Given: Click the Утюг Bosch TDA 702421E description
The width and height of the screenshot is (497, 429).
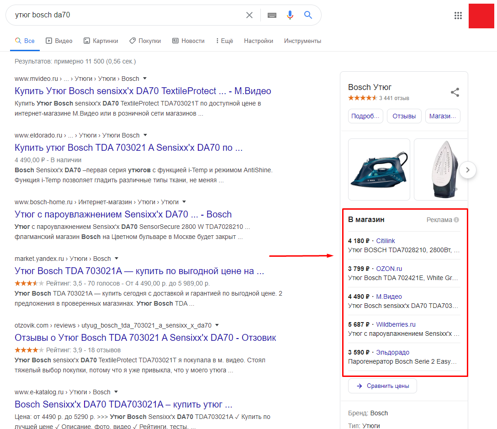Looking at the screenshot, I should [x=403, y=278].
